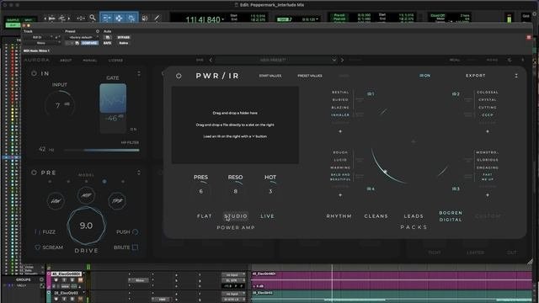Open the ABOUT page in Aurora
Viewport: 539px width, 303px height.
66,60
